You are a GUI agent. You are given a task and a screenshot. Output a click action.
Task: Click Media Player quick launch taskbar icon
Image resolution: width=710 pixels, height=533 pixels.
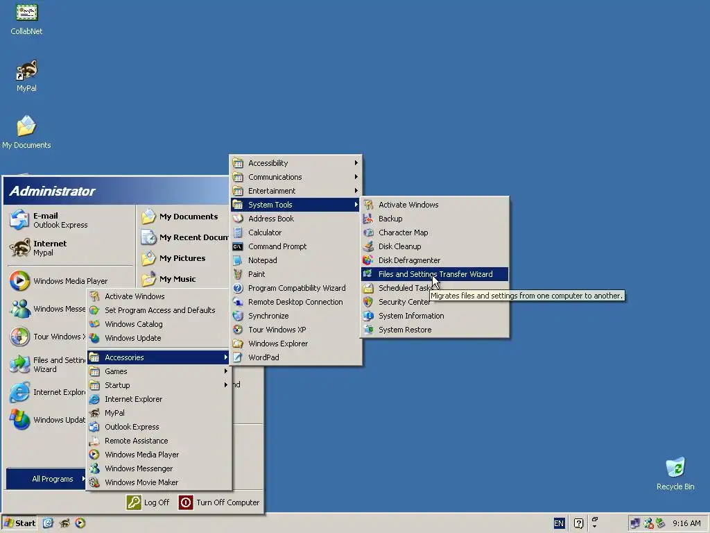point(80,523)
